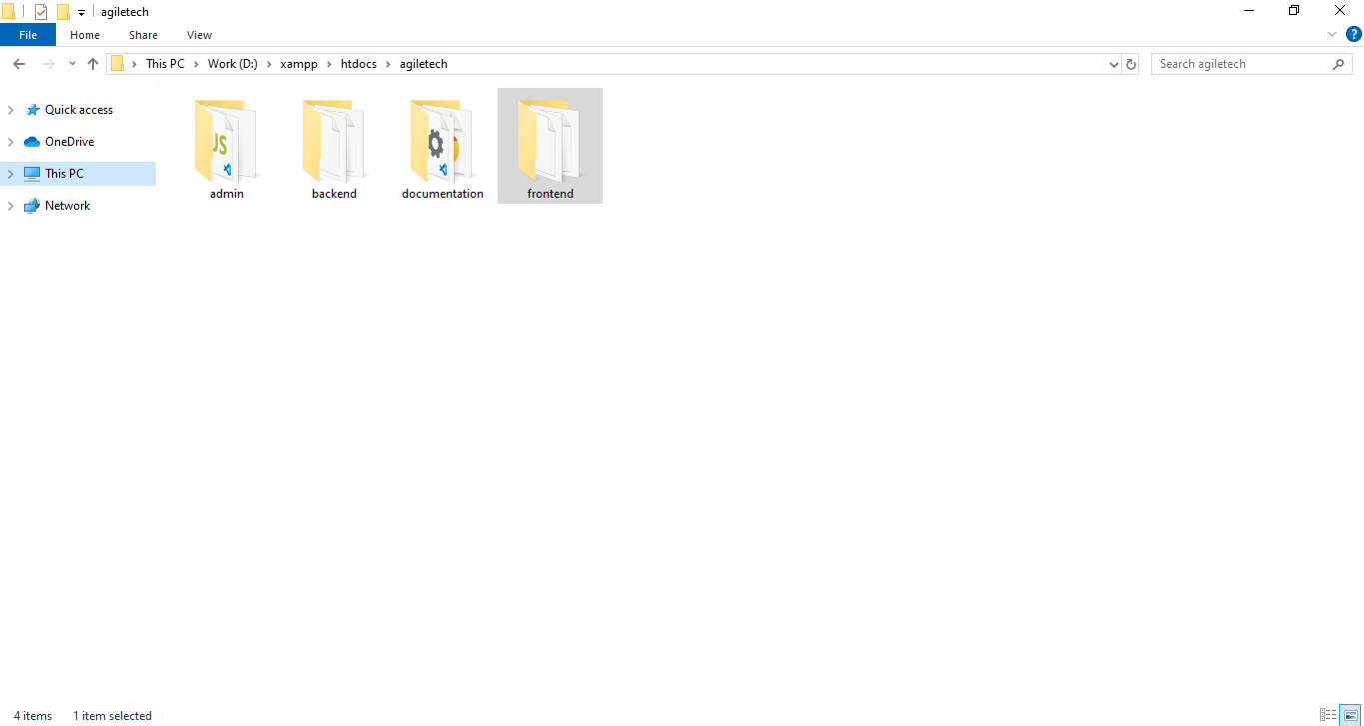This screenshot has width=1364, height=726.
Task: Close the File Explorer window
Action: point(1340,11)
